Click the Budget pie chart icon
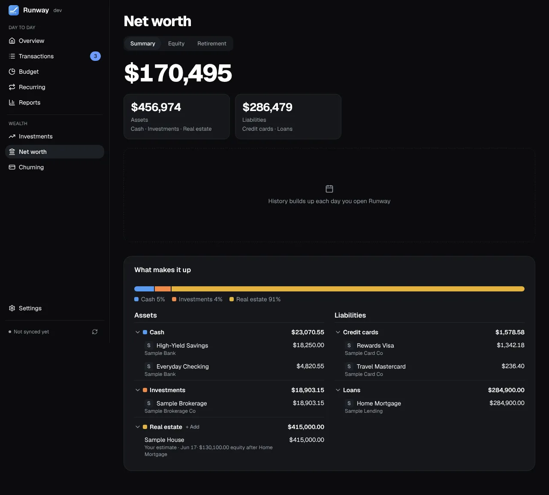The height and width of the screenshot is (495, 549). (12, 72)
